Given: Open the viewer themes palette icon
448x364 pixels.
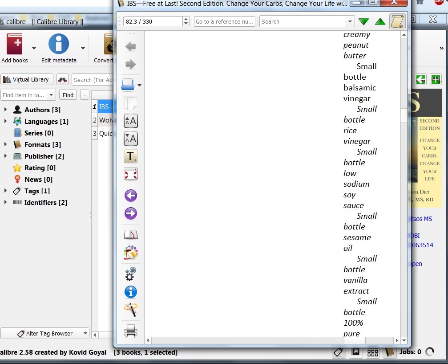Looking at the screenshot, I should point(130,253).
